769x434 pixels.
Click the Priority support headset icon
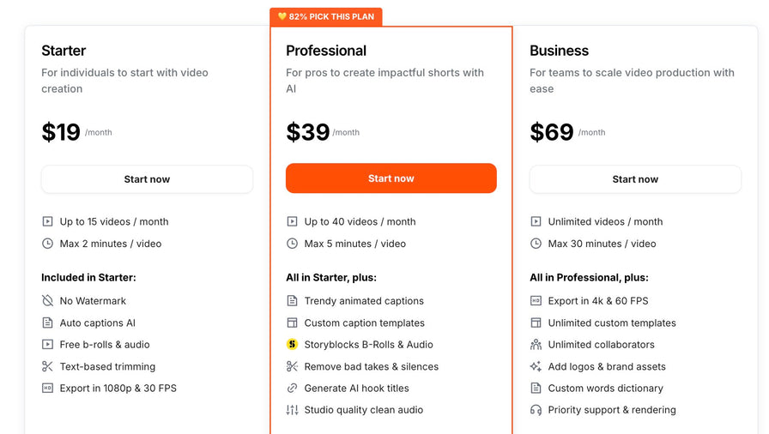click(x=536, y=410)
